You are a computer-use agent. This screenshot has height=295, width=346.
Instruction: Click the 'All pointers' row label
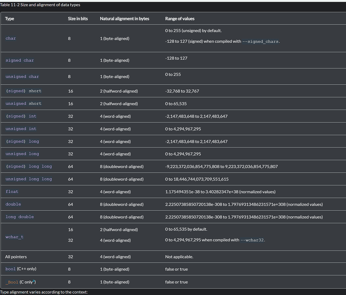point(16,257)
